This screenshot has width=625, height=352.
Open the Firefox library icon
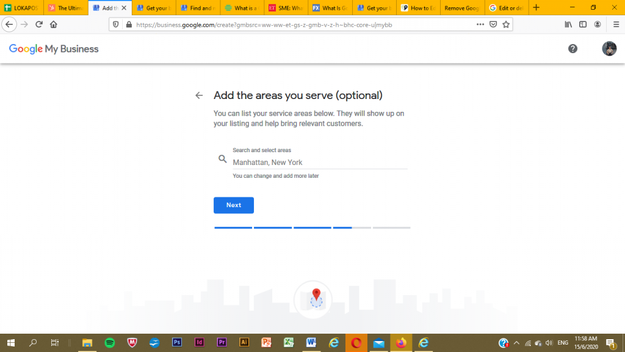click(568, 24)
